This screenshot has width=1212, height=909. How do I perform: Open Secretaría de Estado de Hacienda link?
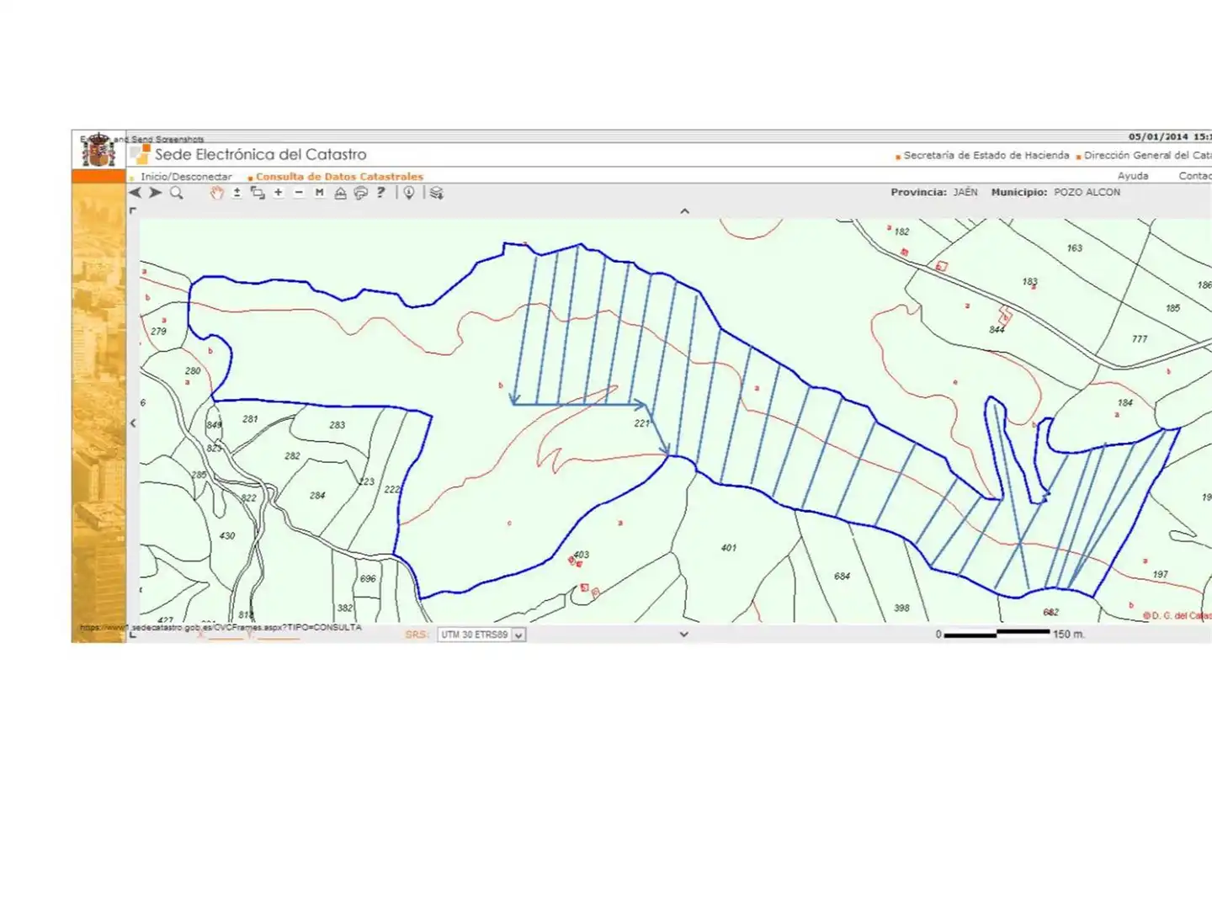coord(986,155)
